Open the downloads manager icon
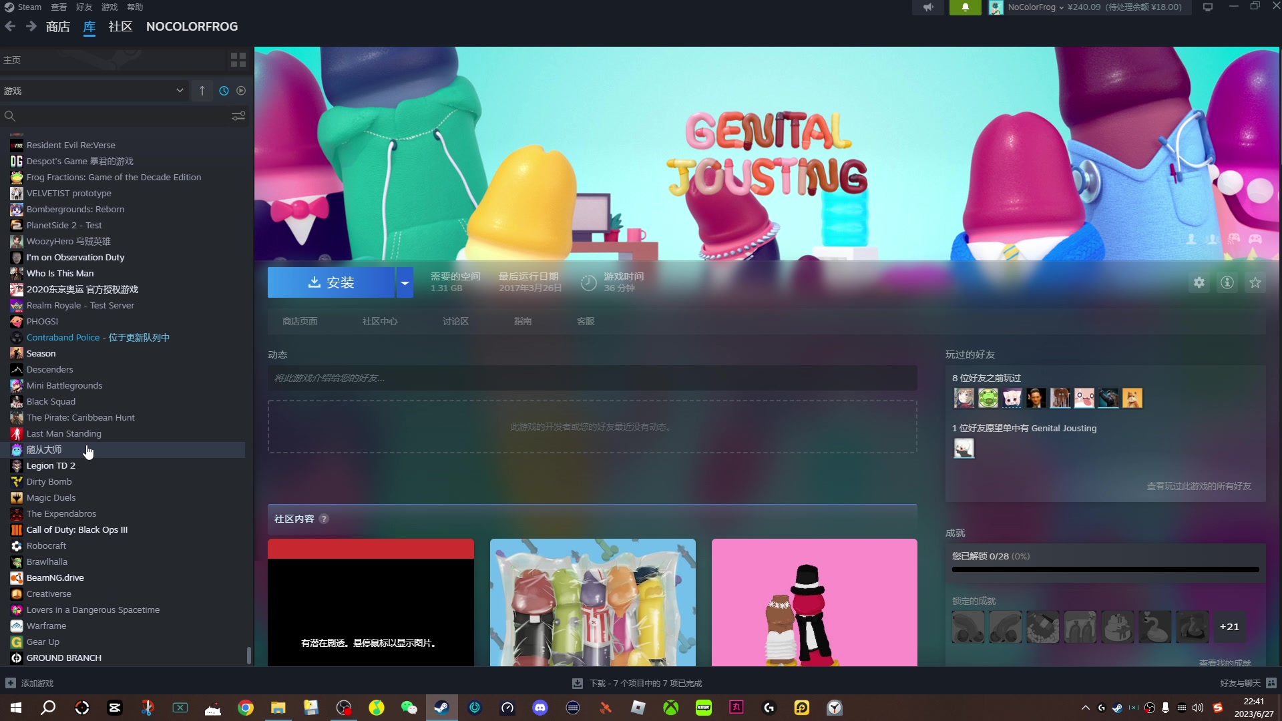Viewport: 1282px width, 721px height. pos(578,683)
